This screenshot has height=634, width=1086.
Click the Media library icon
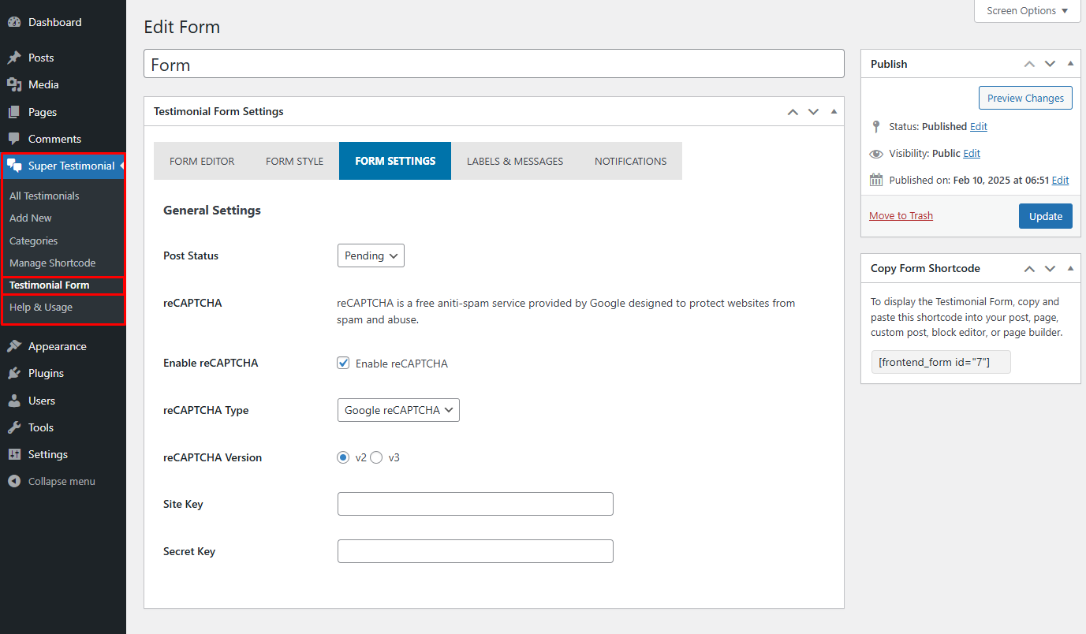tap(14, 84)
